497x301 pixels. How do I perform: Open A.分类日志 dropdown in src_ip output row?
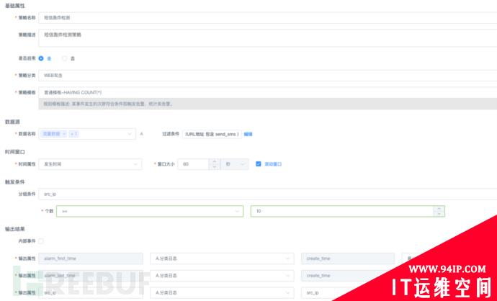click(222, 293)
